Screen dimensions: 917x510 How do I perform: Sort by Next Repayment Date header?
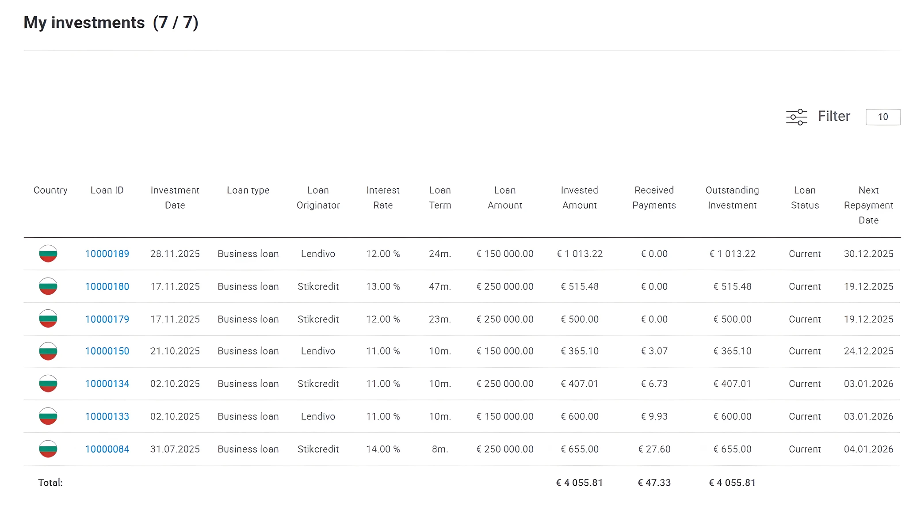(868, 205)
